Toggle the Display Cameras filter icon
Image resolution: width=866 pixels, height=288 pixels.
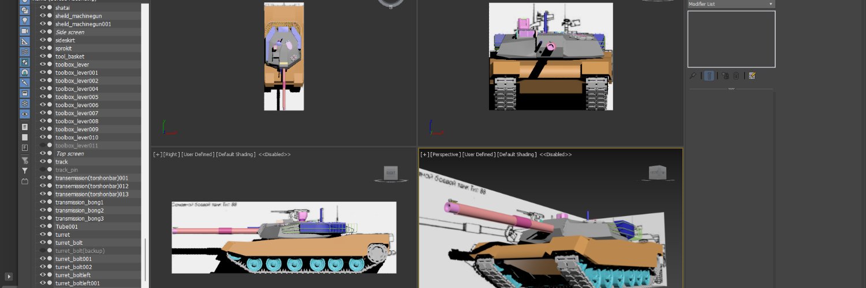(x=25, y=31)
